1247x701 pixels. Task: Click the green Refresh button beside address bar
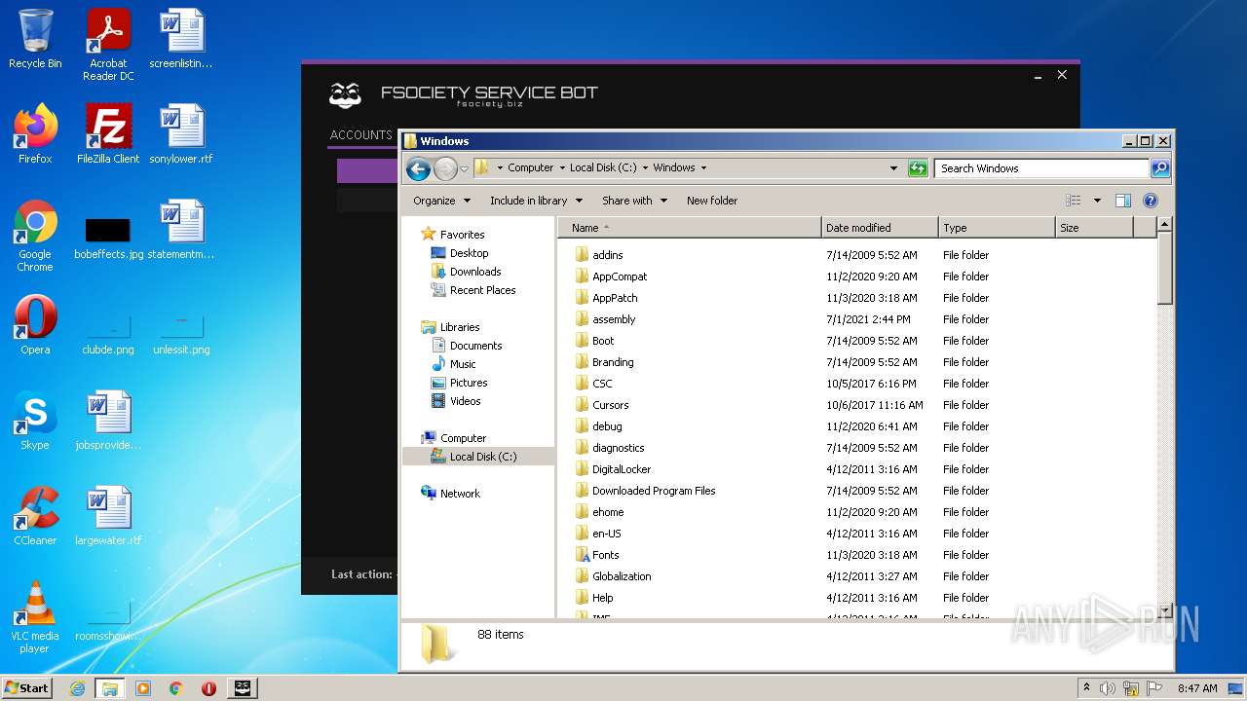coord(918,168)
